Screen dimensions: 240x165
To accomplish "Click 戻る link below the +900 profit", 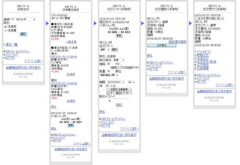I will pos(53,107).
